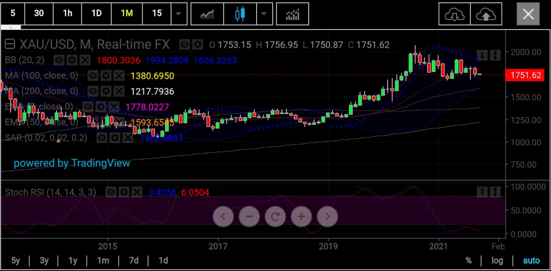The width and height of the screenshot is (551, 271).
Task: Switch to line chart style
Action: click(x=207, y=14)
